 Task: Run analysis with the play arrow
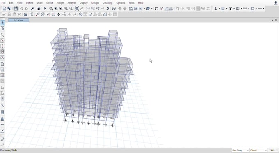pyautogui.click(x=45, y=8)
